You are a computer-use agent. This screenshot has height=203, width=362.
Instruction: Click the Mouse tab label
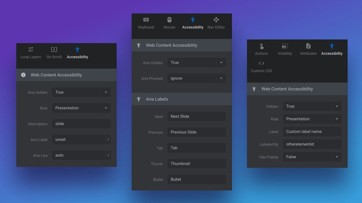click(169, 27)
